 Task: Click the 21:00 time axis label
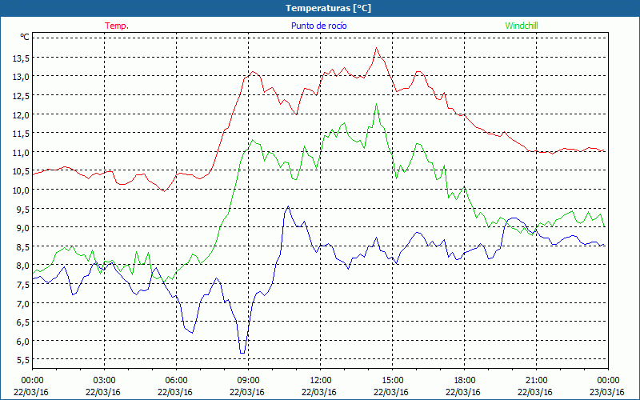tap(536, 381)
